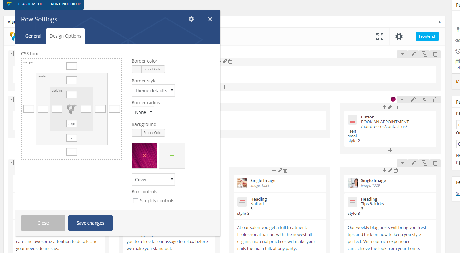
Task: Switch to the General tab
Action: coord(33,36)
